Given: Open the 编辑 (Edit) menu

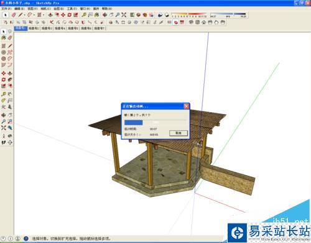Looking at the screenshot, I should (x=19, y=9).
